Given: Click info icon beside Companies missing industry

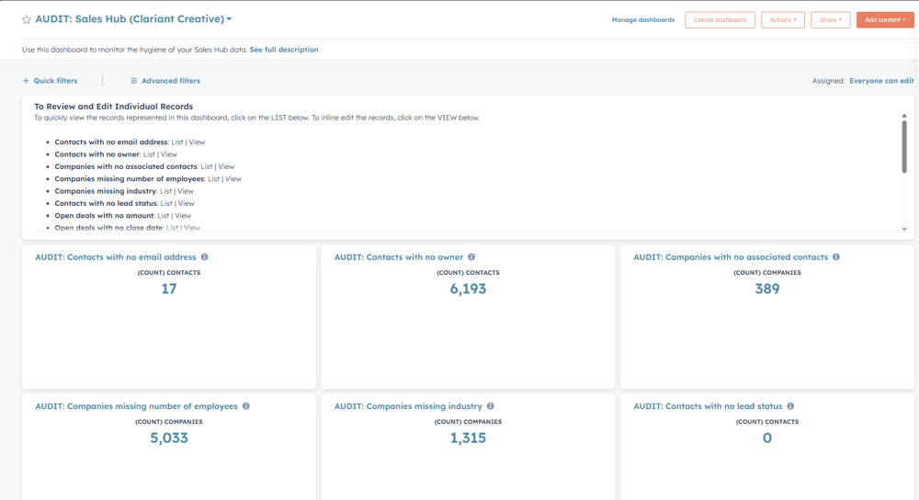Looking at the screenshot, I should click(x=491, y=406).
